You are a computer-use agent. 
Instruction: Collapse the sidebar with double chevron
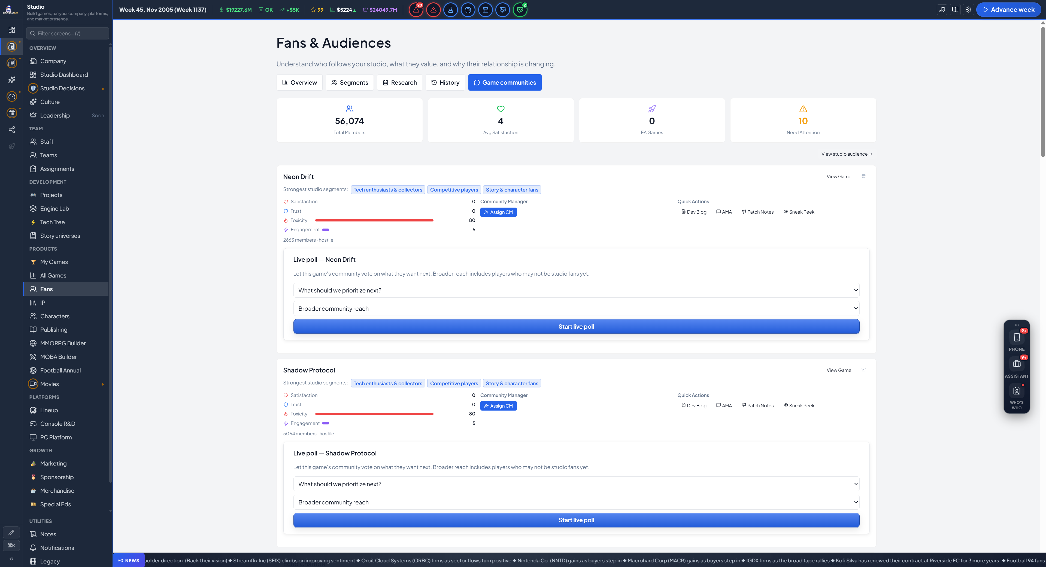tap(11, 559)
